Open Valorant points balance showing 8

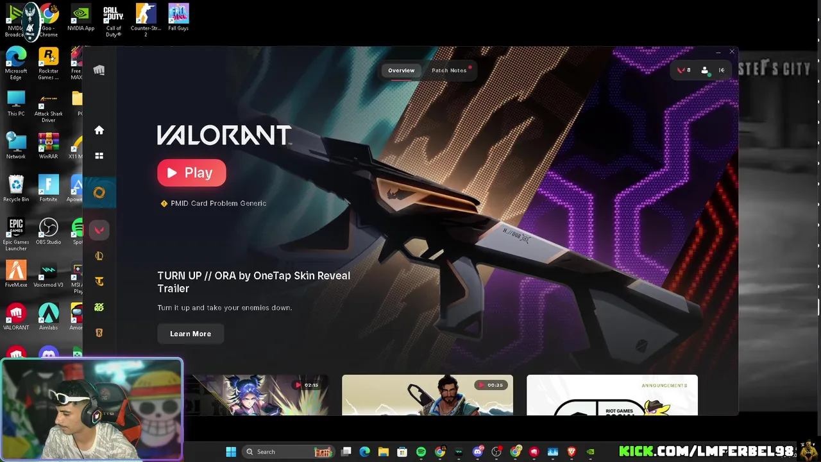684,71
